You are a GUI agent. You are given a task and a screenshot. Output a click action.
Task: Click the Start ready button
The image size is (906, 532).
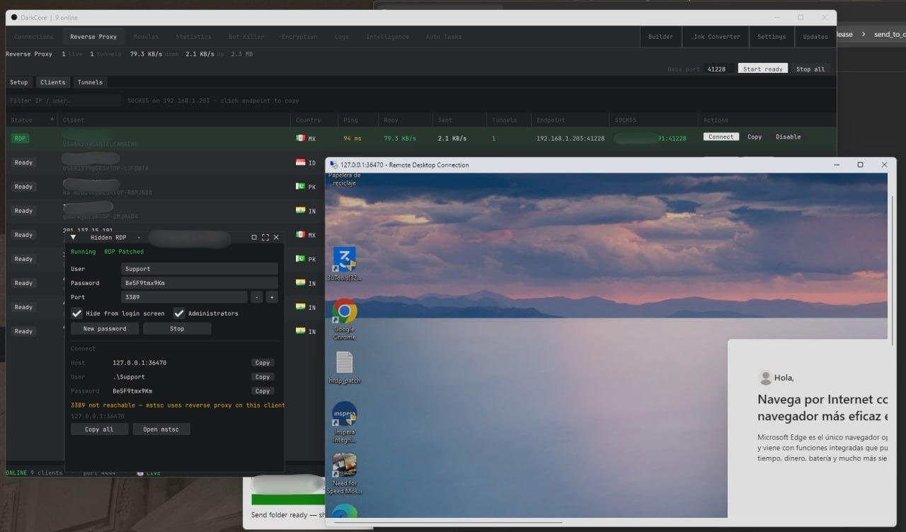tap(763, 69)
